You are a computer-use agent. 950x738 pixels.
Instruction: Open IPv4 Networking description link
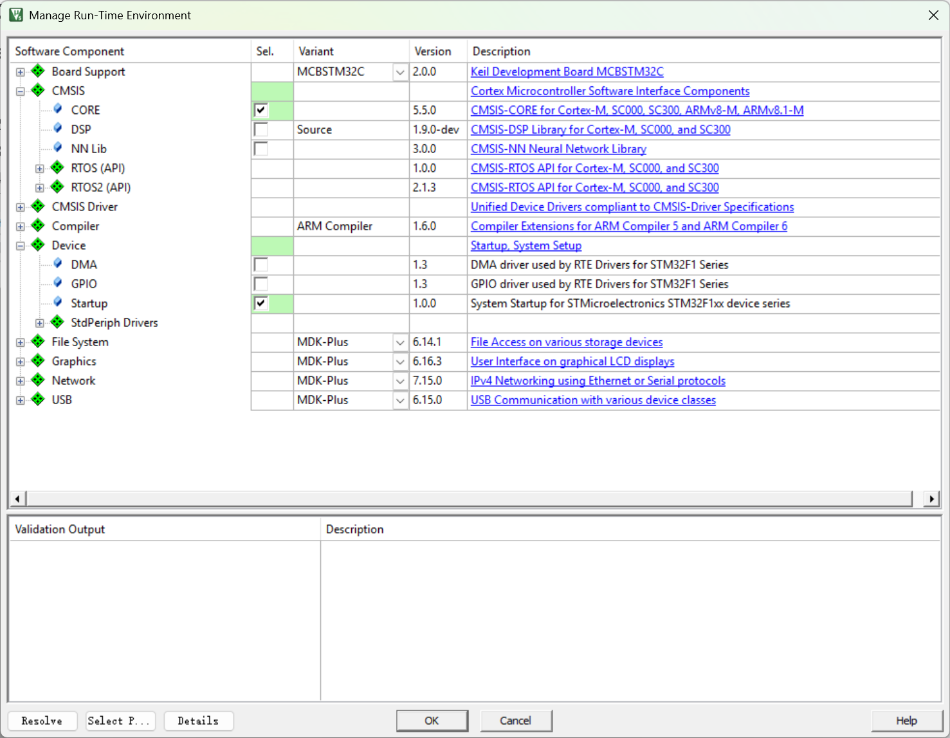pyautogui.click(x=598, y=380)
